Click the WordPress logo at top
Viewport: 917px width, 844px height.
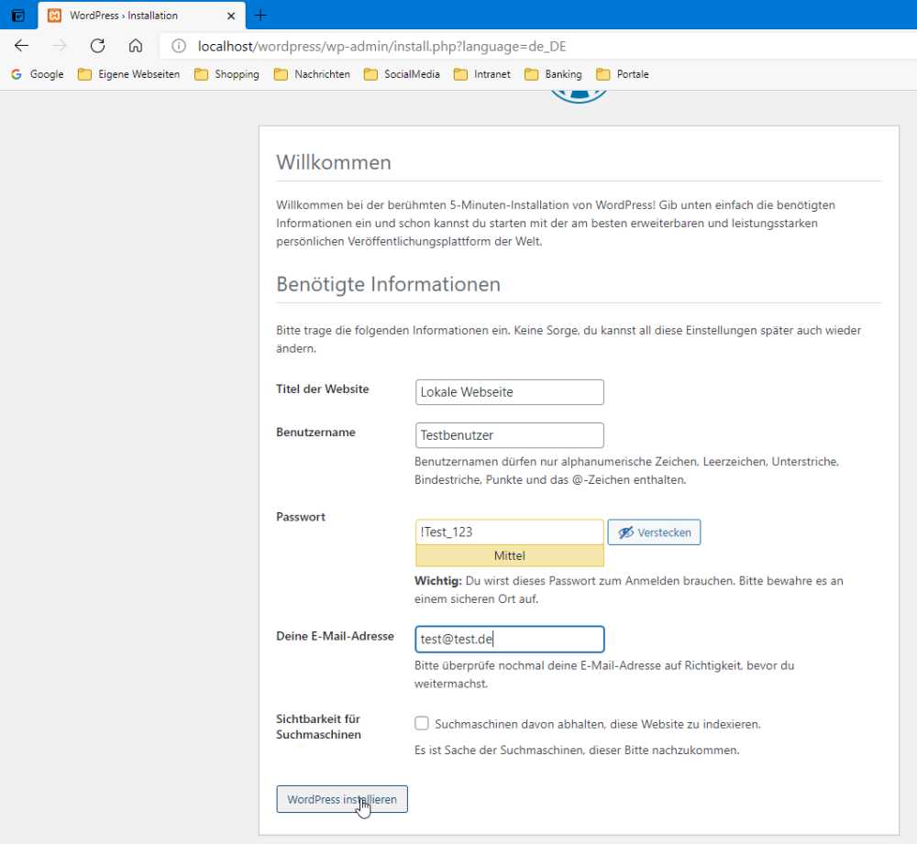point(579,97)
